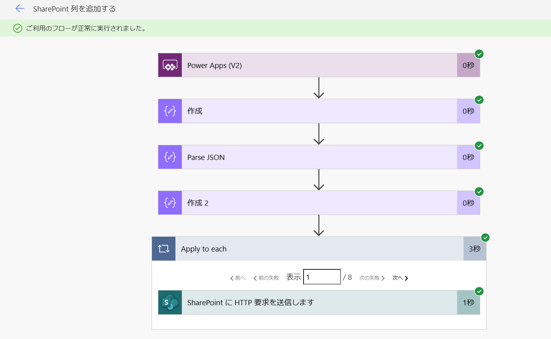This screenshot has height=339, width=551.
Task: Click the flow title SharePoint 列を追加する
Action: click(74, 9)
